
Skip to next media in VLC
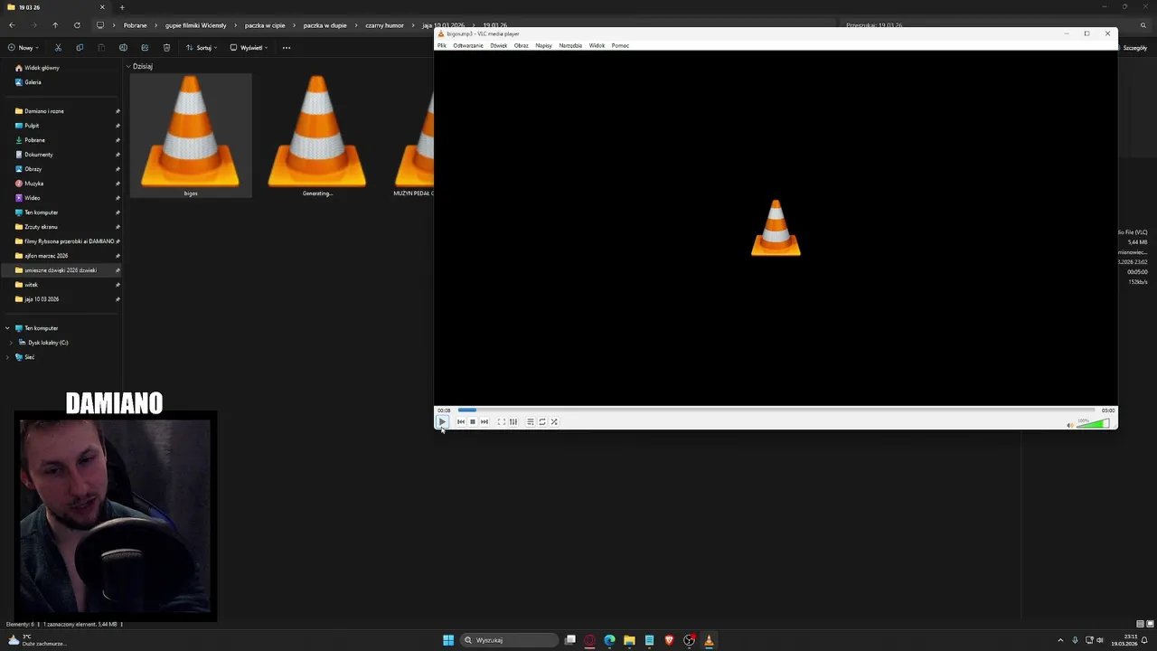click(x=484, y=421)
